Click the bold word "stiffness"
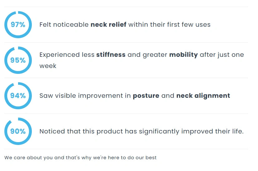 [x=111, y=55]
